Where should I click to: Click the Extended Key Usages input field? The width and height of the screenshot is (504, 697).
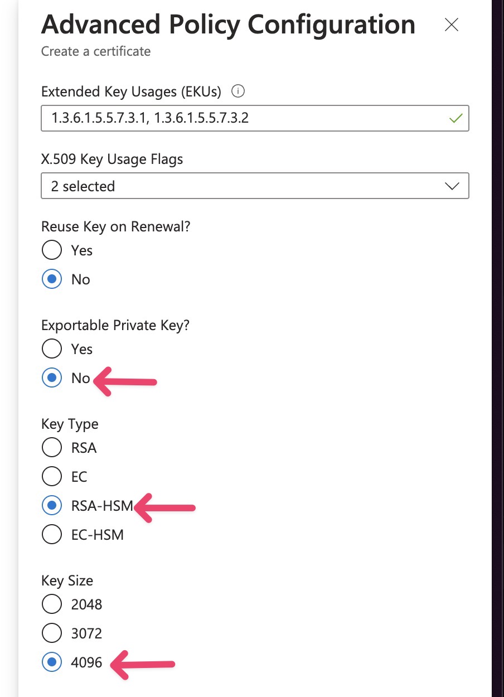(255, 118)
